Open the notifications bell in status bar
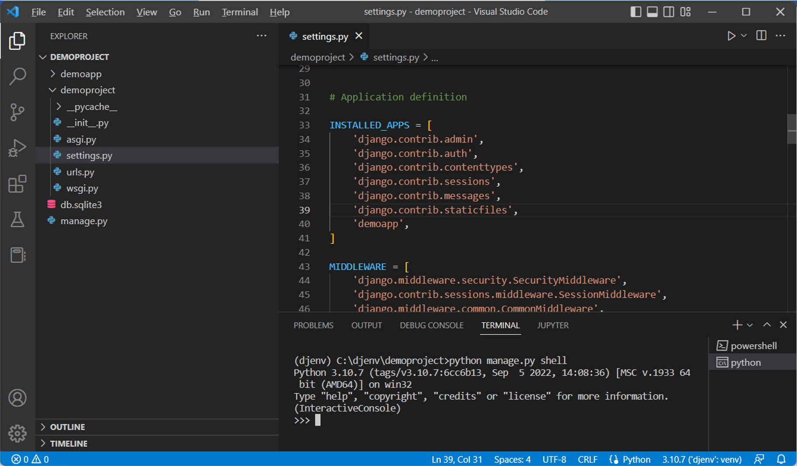Image resolution: width=797 pixels, height=466 pixels. 781,459
